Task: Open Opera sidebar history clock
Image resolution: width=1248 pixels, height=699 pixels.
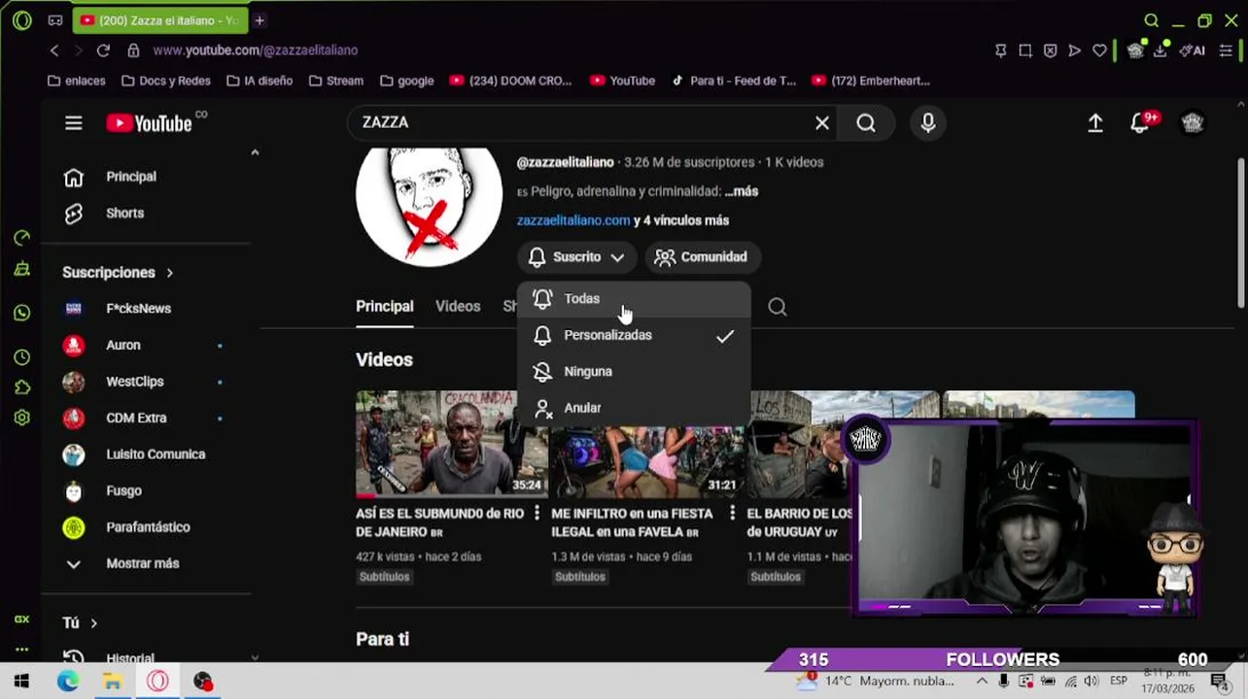Action: pos(22,357)
